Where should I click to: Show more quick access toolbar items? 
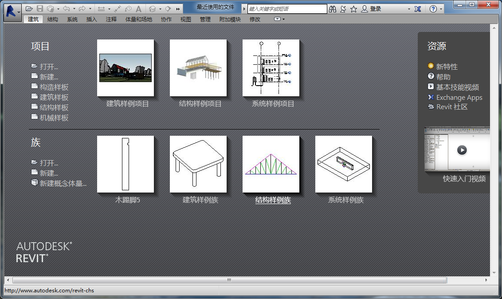click(x=178, y=9)
